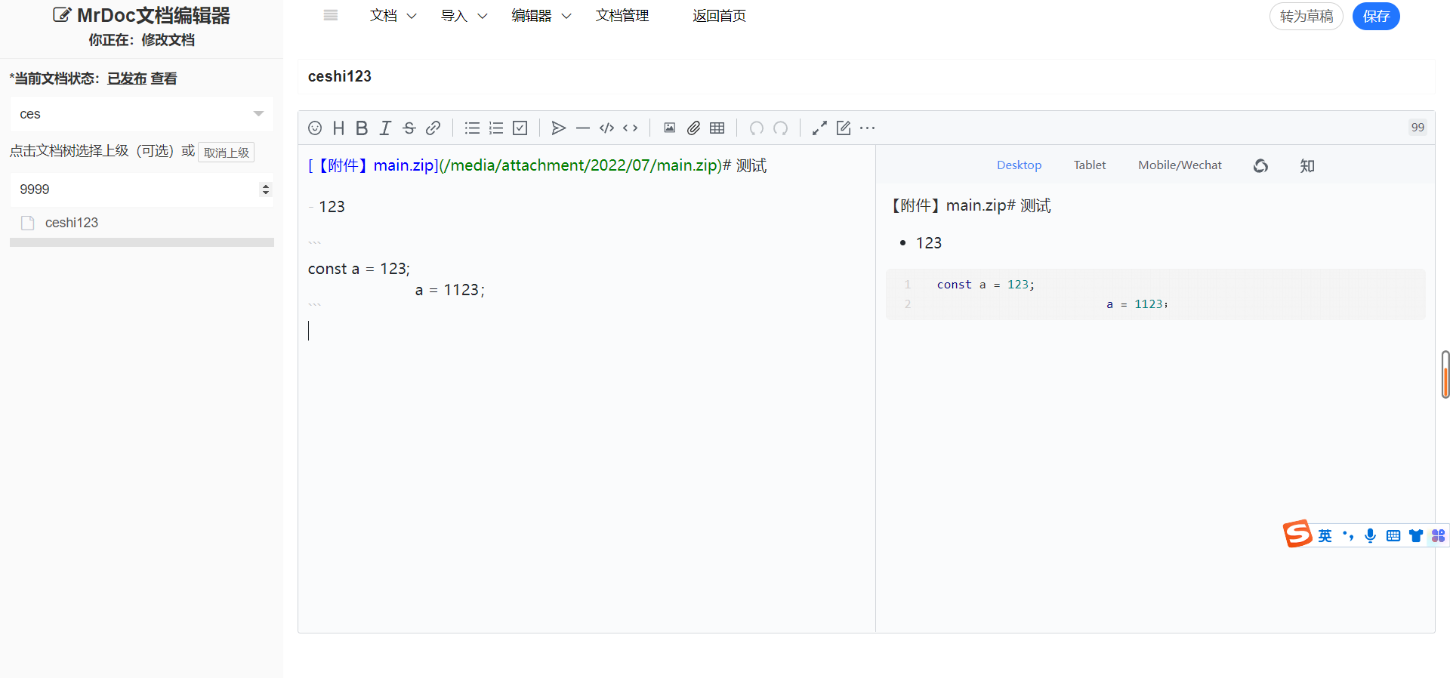Insert a task checkbox list

520,128
